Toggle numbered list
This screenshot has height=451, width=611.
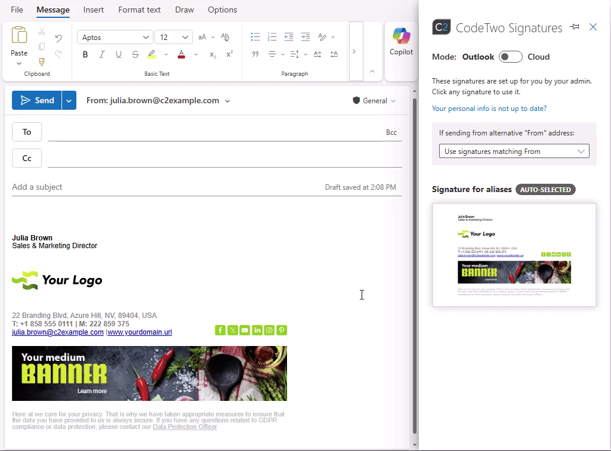click(272, 37)
